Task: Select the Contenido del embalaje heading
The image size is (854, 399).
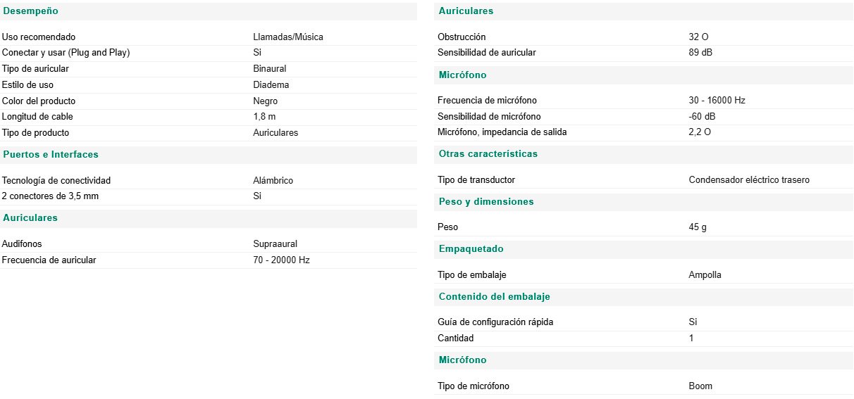Action: (494, 296)
